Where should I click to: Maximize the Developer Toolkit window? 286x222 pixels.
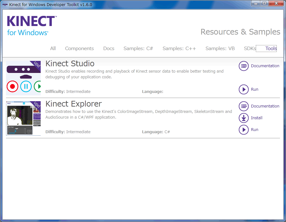tap(264, 3)
